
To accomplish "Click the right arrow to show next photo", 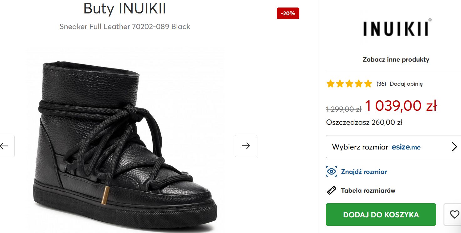I will [x=246, y=146].
